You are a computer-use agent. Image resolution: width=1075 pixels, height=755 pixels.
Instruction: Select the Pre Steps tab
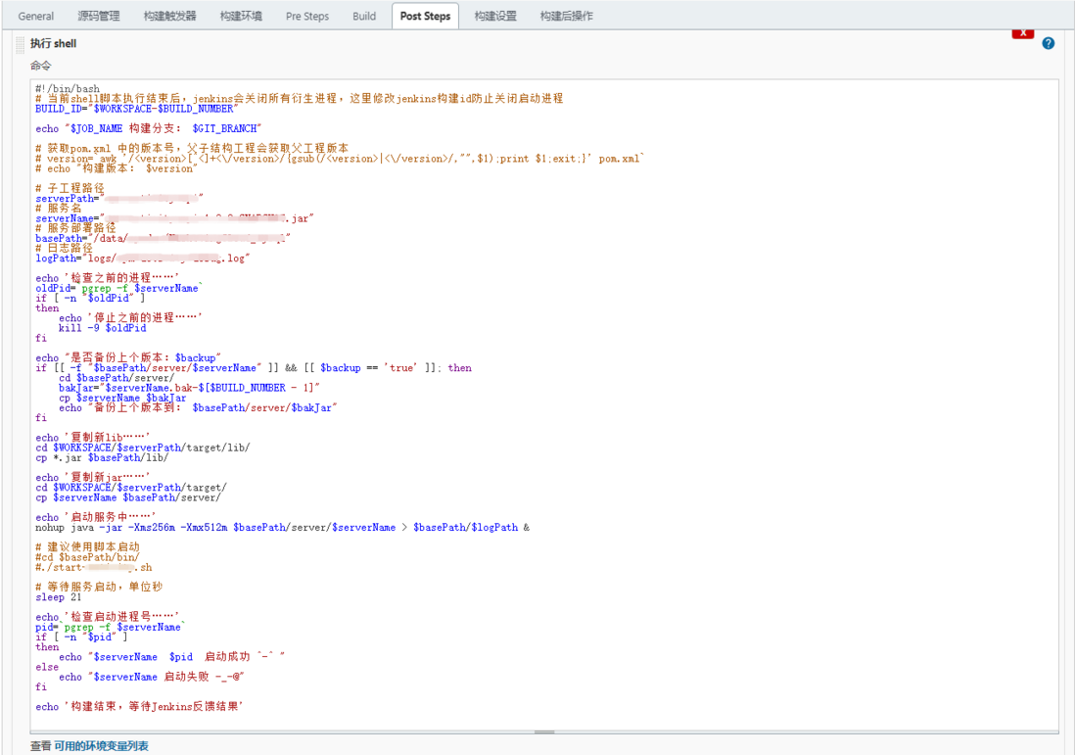(x=307, y=16)
